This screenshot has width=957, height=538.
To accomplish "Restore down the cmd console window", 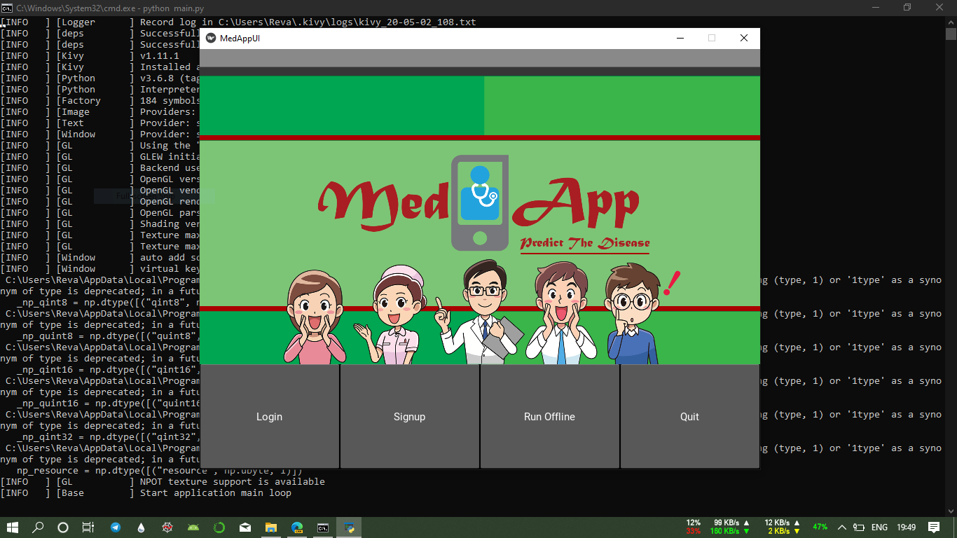I will (x=907, y=7).
